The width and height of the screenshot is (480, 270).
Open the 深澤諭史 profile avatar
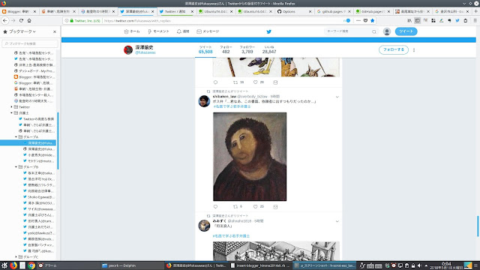coord(128,49)
